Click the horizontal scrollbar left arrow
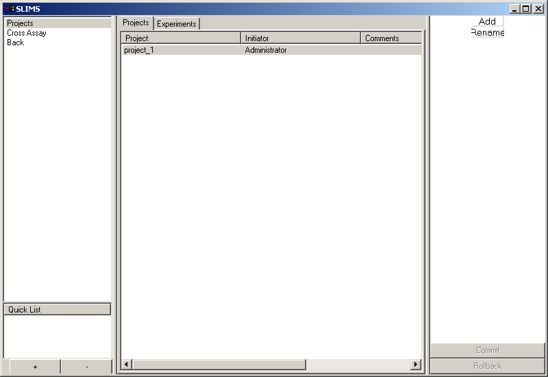Image resolution: width=548 pixels, height=377 pixels. tap(126, 364)
